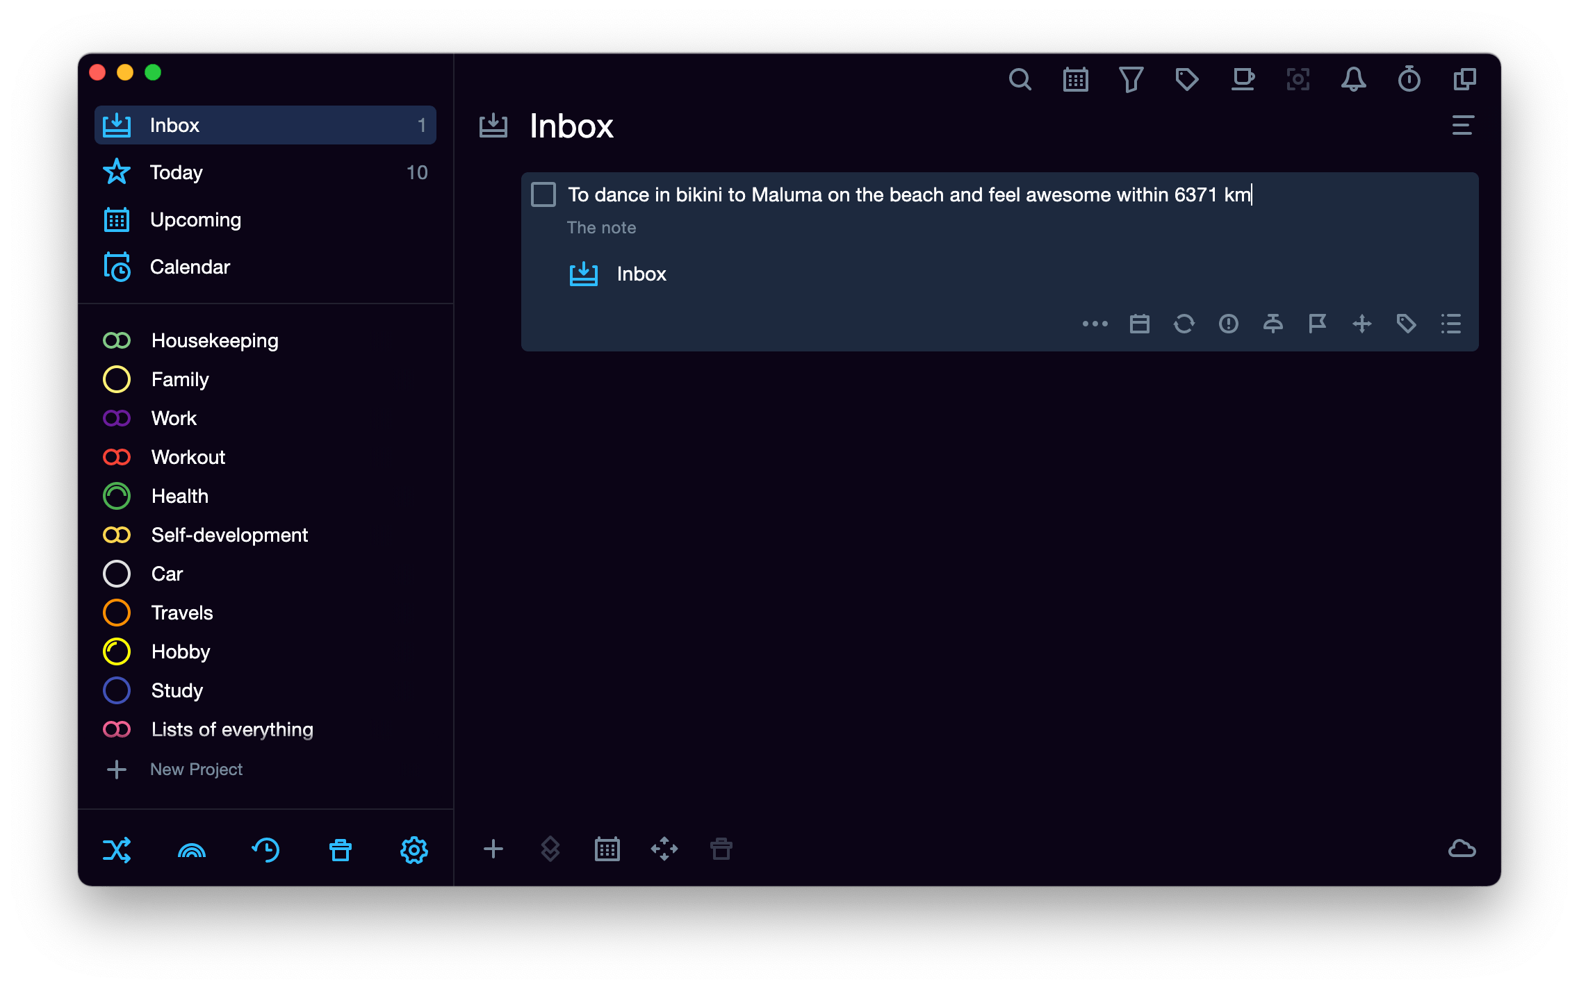
Task: Flag the task with the flag icon
Action: tap(1318, 324)
